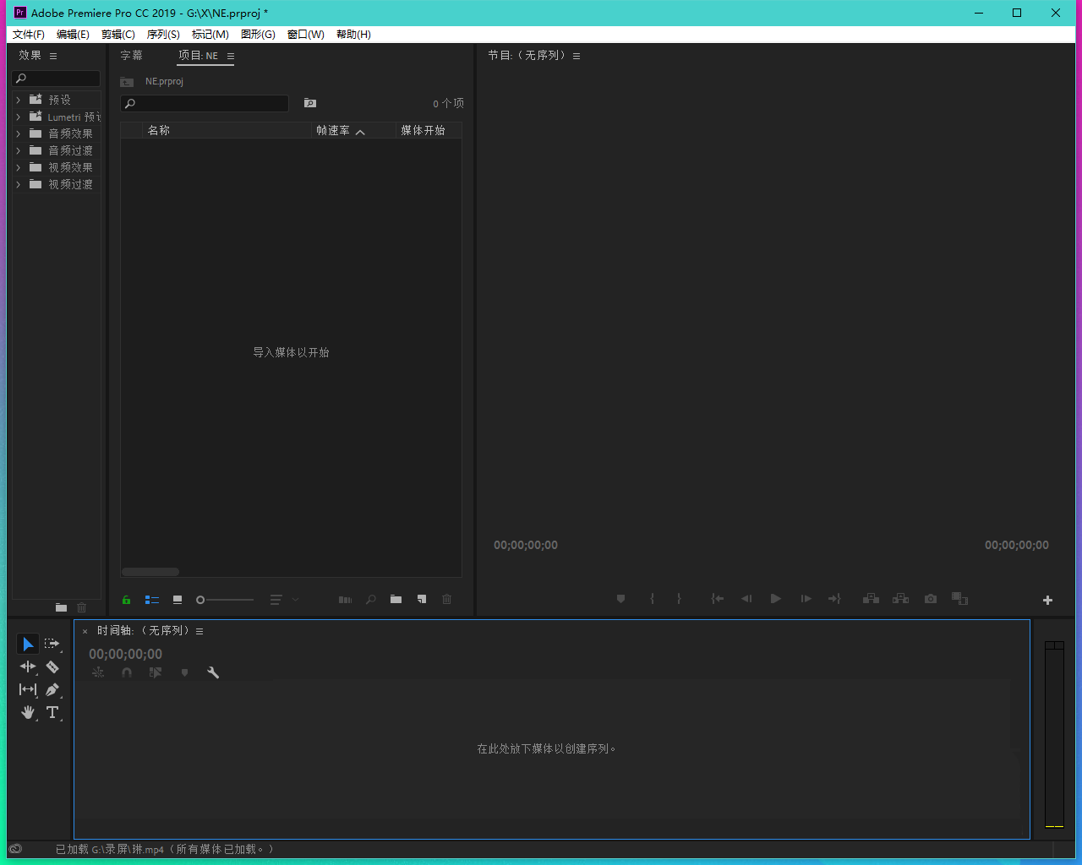The width and height of the screenshot is (1082, 865).
Task: Open timeline display settings wrench
Action: (213, 673)
